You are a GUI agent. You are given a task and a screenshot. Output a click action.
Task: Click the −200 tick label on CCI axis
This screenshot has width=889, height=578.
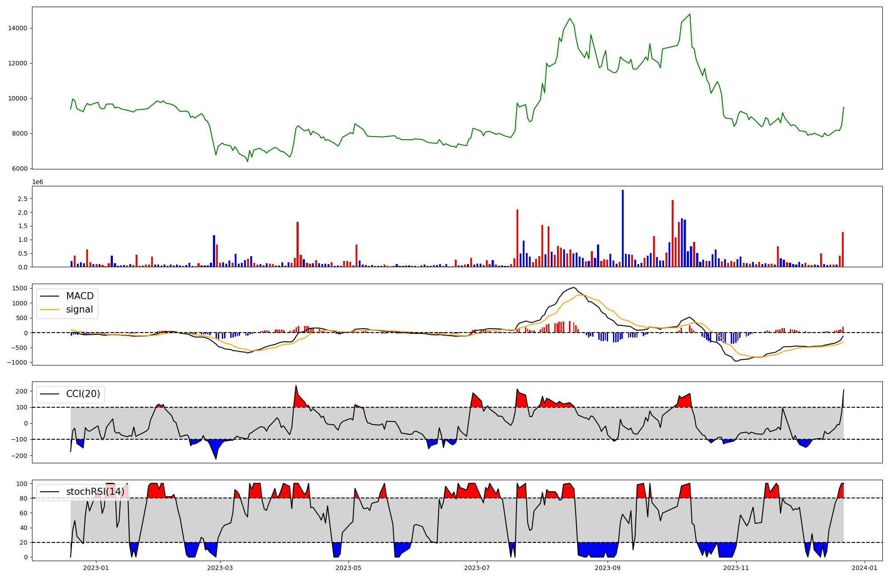tap(19, 456)
